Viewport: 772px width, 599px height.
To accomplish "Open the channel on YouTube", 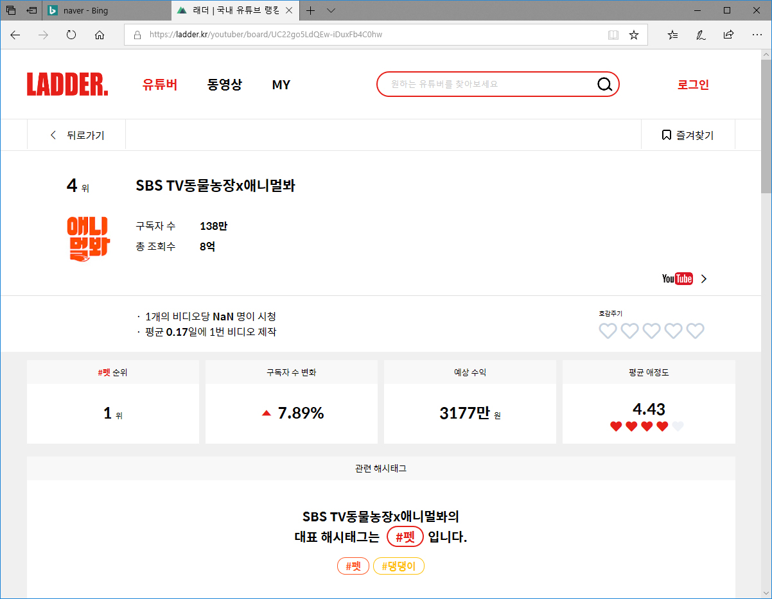I will 678,279.
